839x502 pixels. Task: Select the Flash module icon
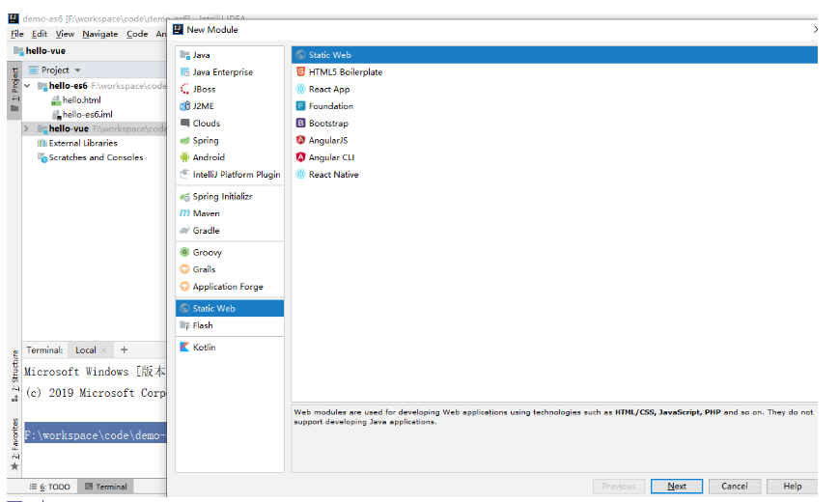[x=184, y=325]
